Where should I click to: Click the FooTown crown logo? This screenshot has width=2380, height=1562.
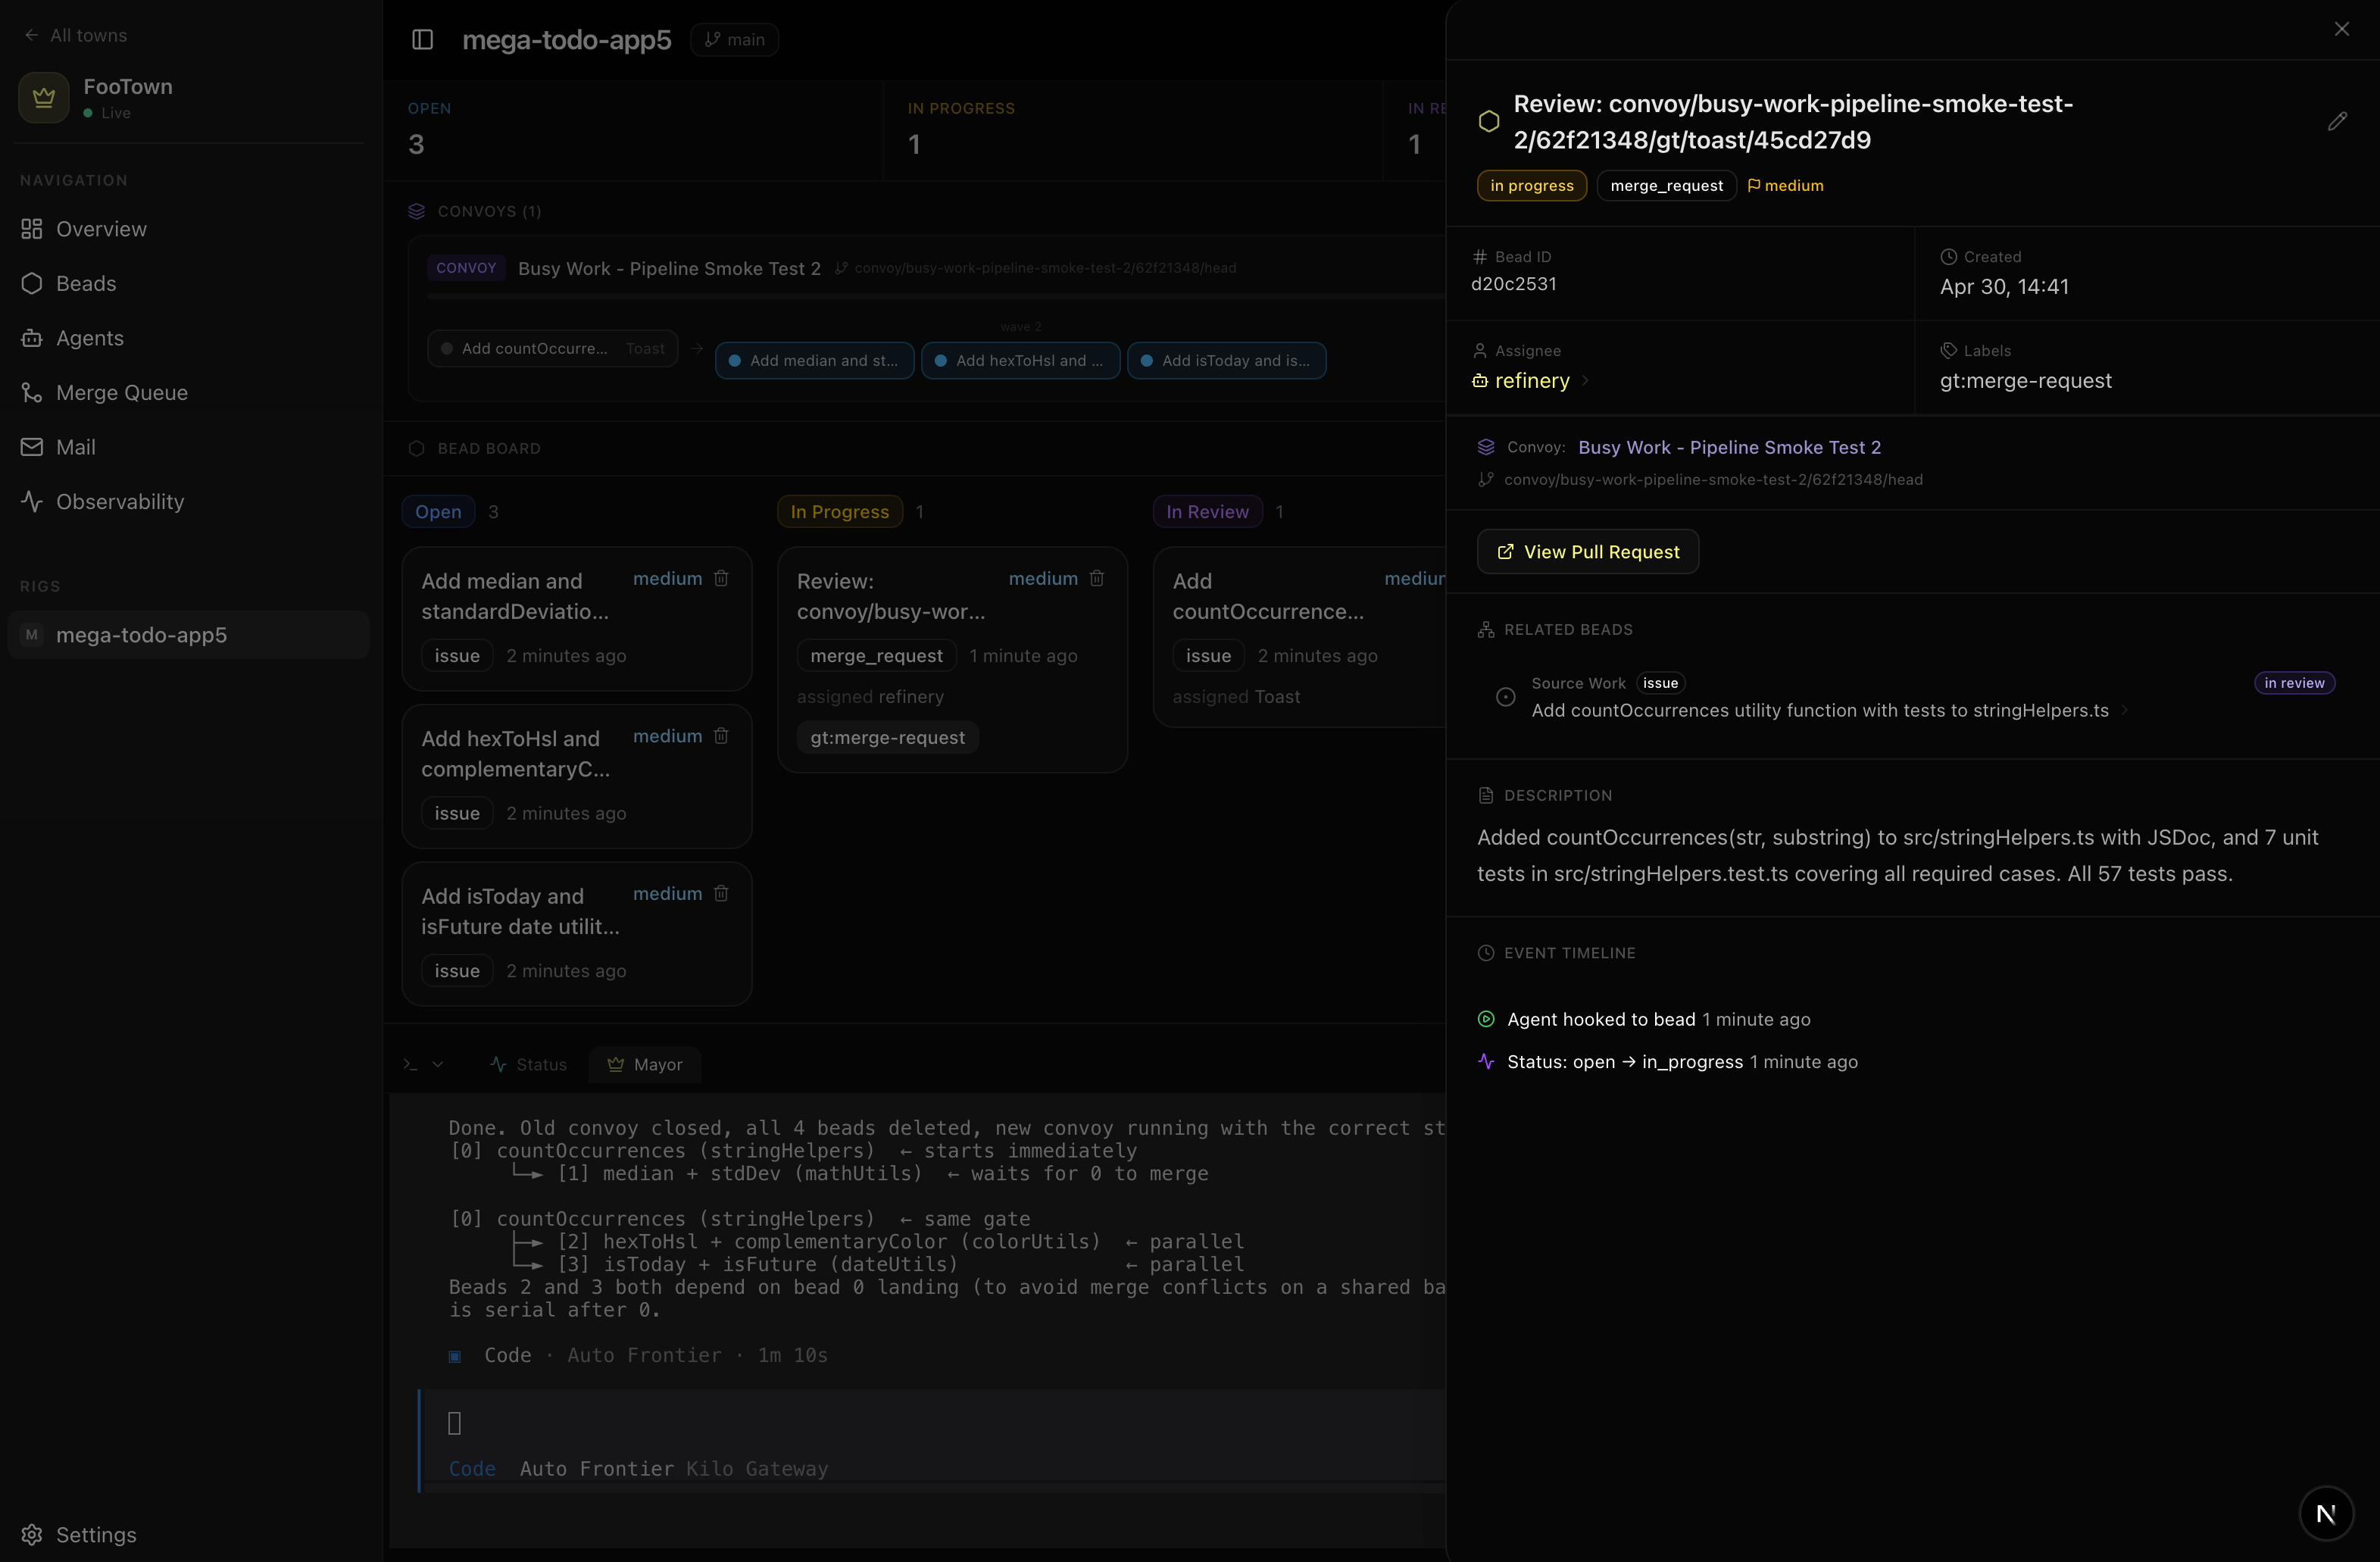(x=44, y=98)
